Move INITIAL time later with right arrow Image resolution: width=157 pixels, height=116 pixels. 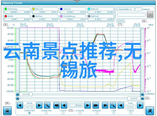click(x=39, y=105)
